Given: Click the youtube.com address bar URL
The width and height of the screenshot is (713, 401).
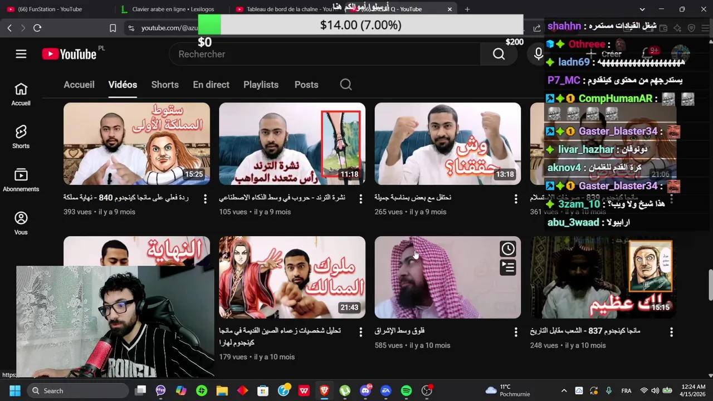Looking at the screenshot, I should pyautogui.click(x=169, y=28).
